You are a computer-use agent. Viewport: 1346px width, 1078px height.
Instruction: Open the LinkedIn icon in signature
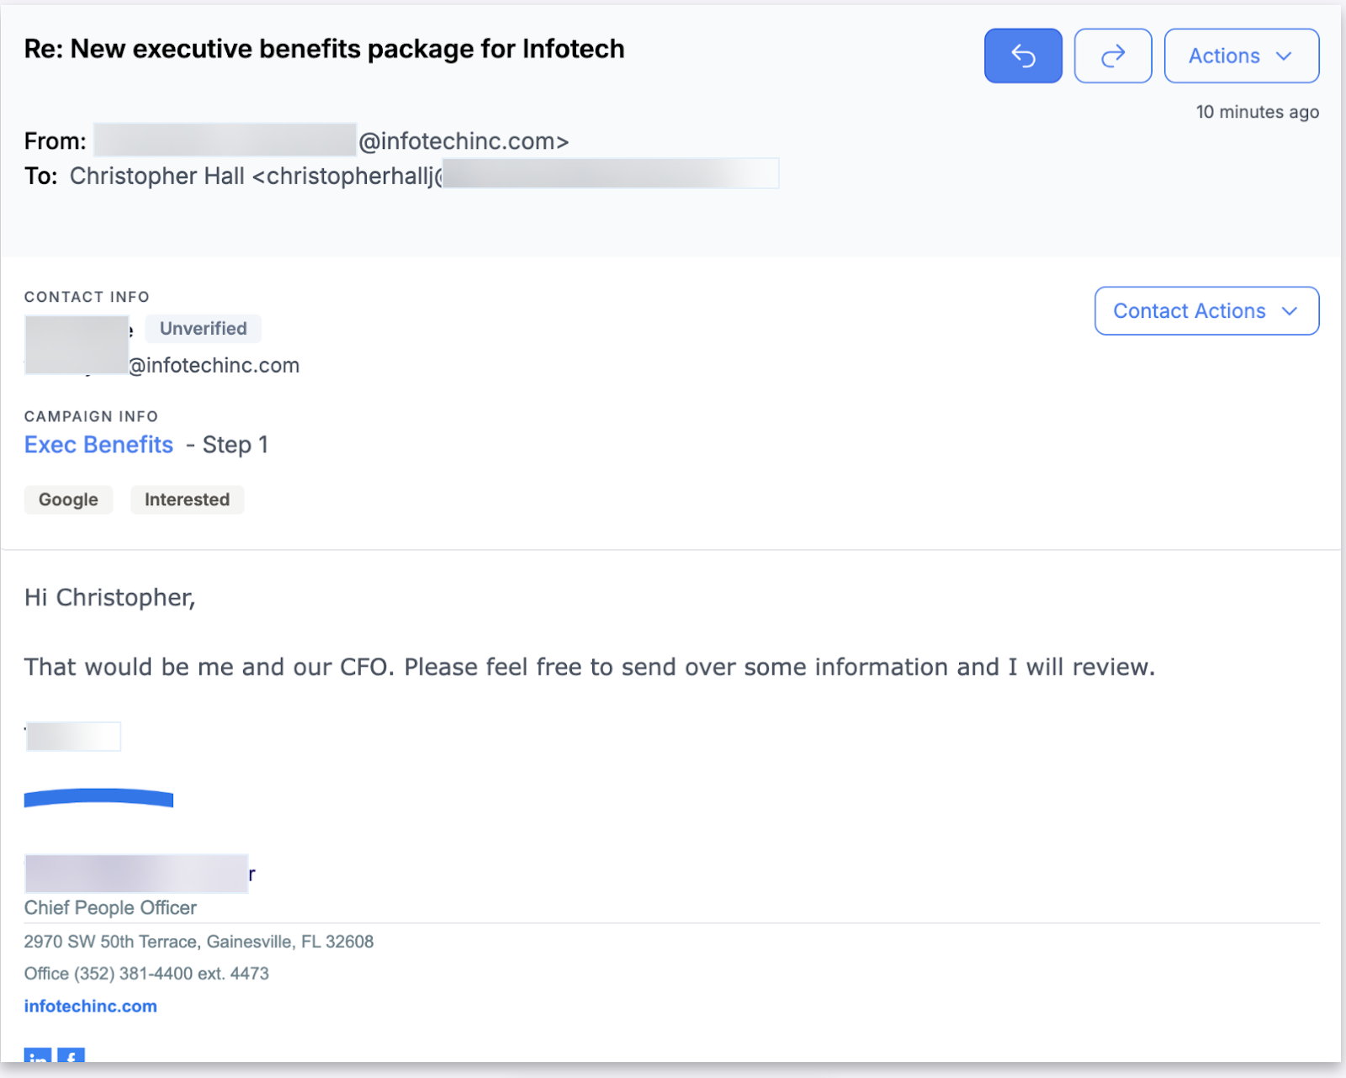click(x=38, y=1056)
